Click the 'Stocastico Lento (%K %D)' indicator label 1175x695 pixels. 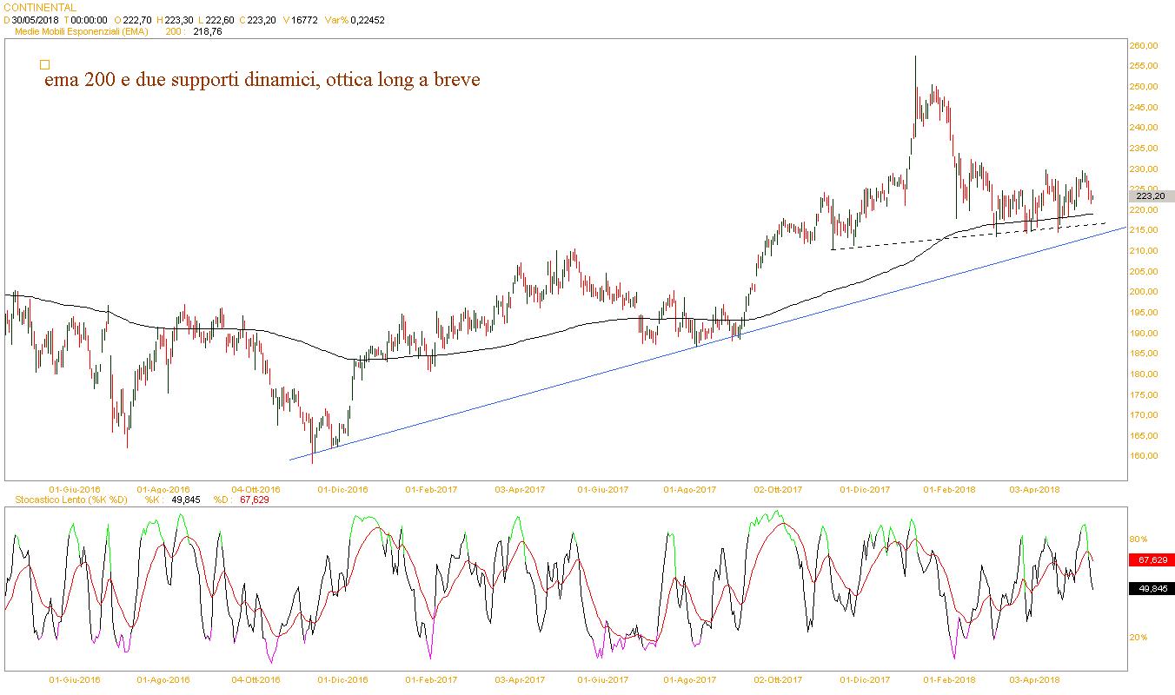click(x=66, y=500)
